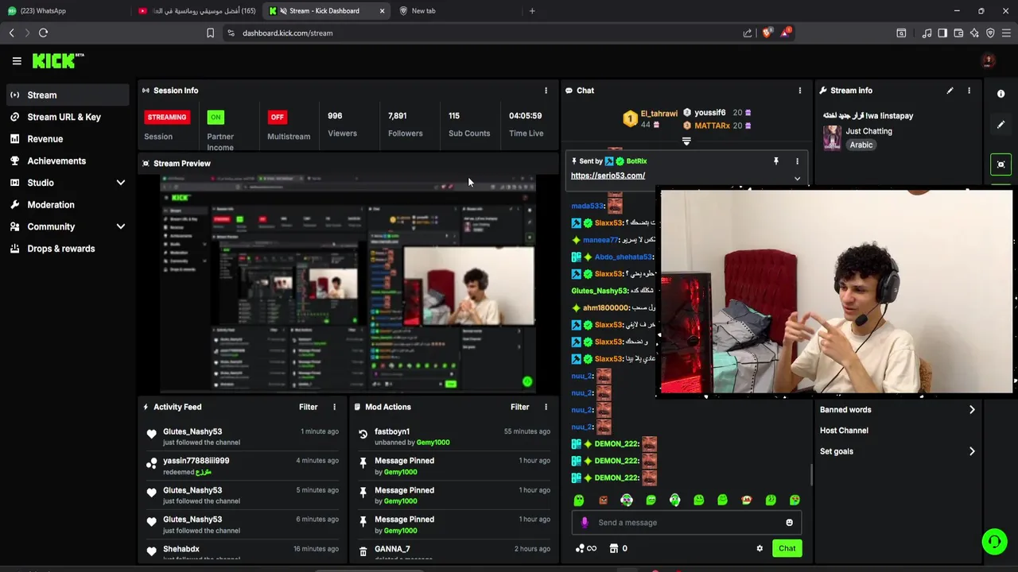The image size is (1018, 572).
Task: Toggle Brave sidebar panel icon
Action: click(942, 33)
